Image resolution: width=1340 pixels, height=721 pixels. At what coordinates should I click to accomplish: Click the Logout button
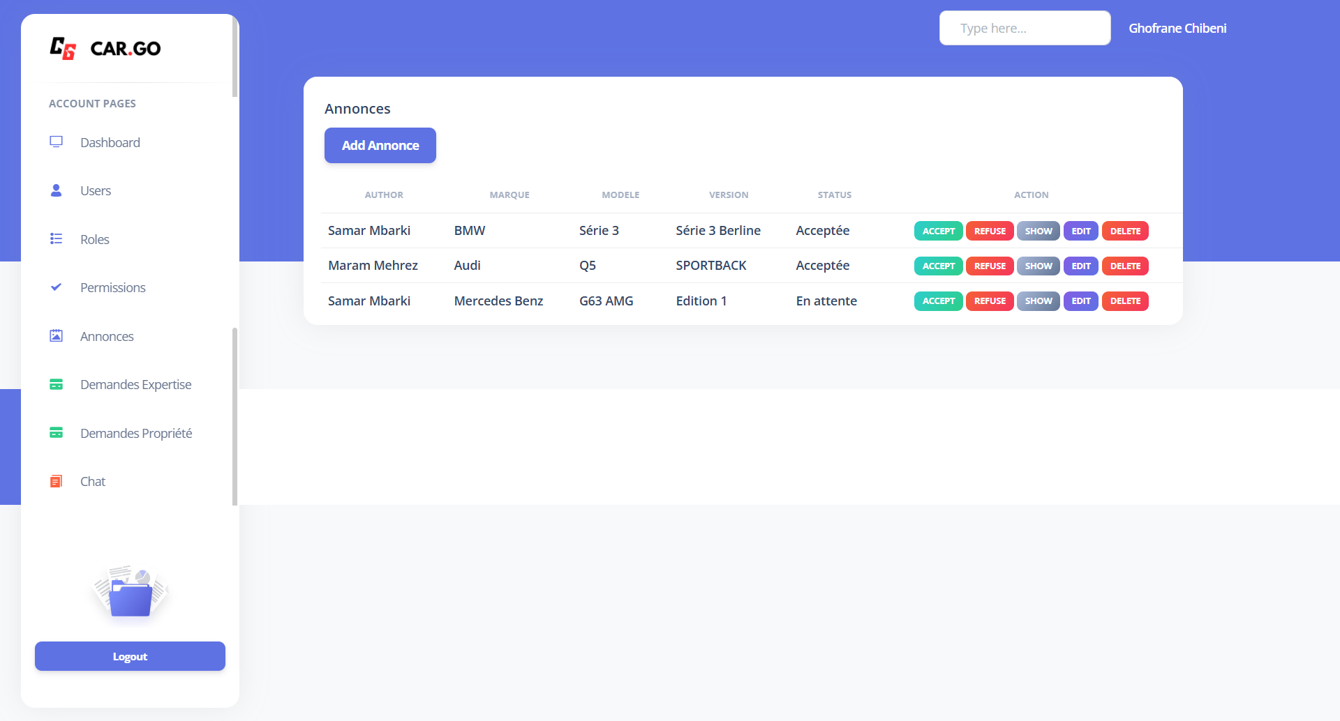(x=130, y=656)
